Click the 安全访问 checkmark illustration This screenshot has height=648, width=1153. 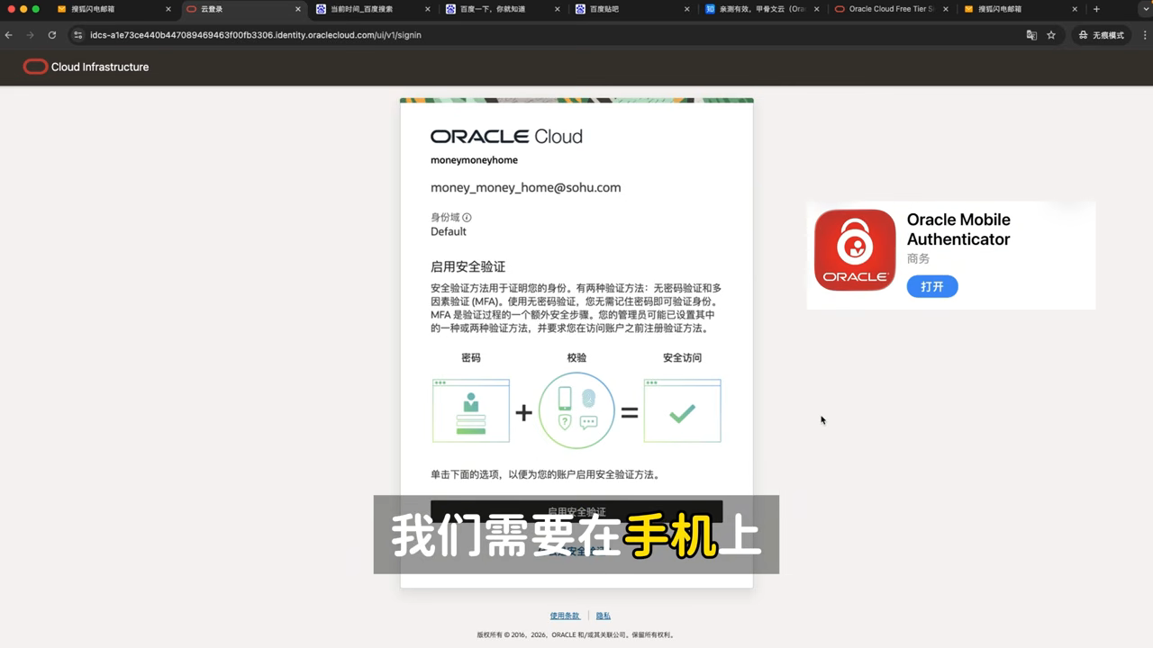pos(682,410)
